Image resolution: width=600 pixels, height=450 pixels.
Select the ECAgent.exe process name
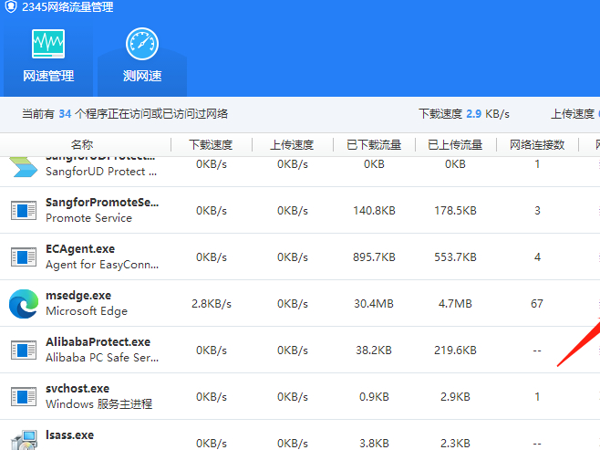[80, 249]
